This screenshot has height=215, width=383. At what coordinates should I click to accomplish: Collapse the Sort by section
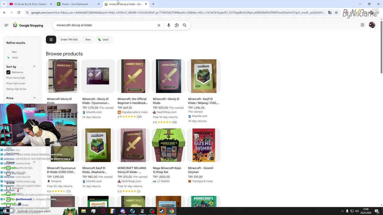click(34, 66)
